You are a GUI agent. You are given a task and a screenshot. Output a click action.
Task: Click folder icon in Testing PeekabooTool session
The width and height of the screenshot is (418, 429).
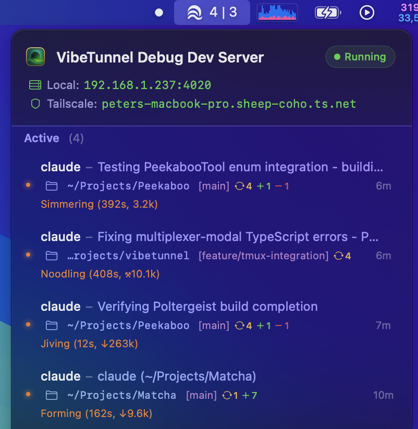coord(52,186)
